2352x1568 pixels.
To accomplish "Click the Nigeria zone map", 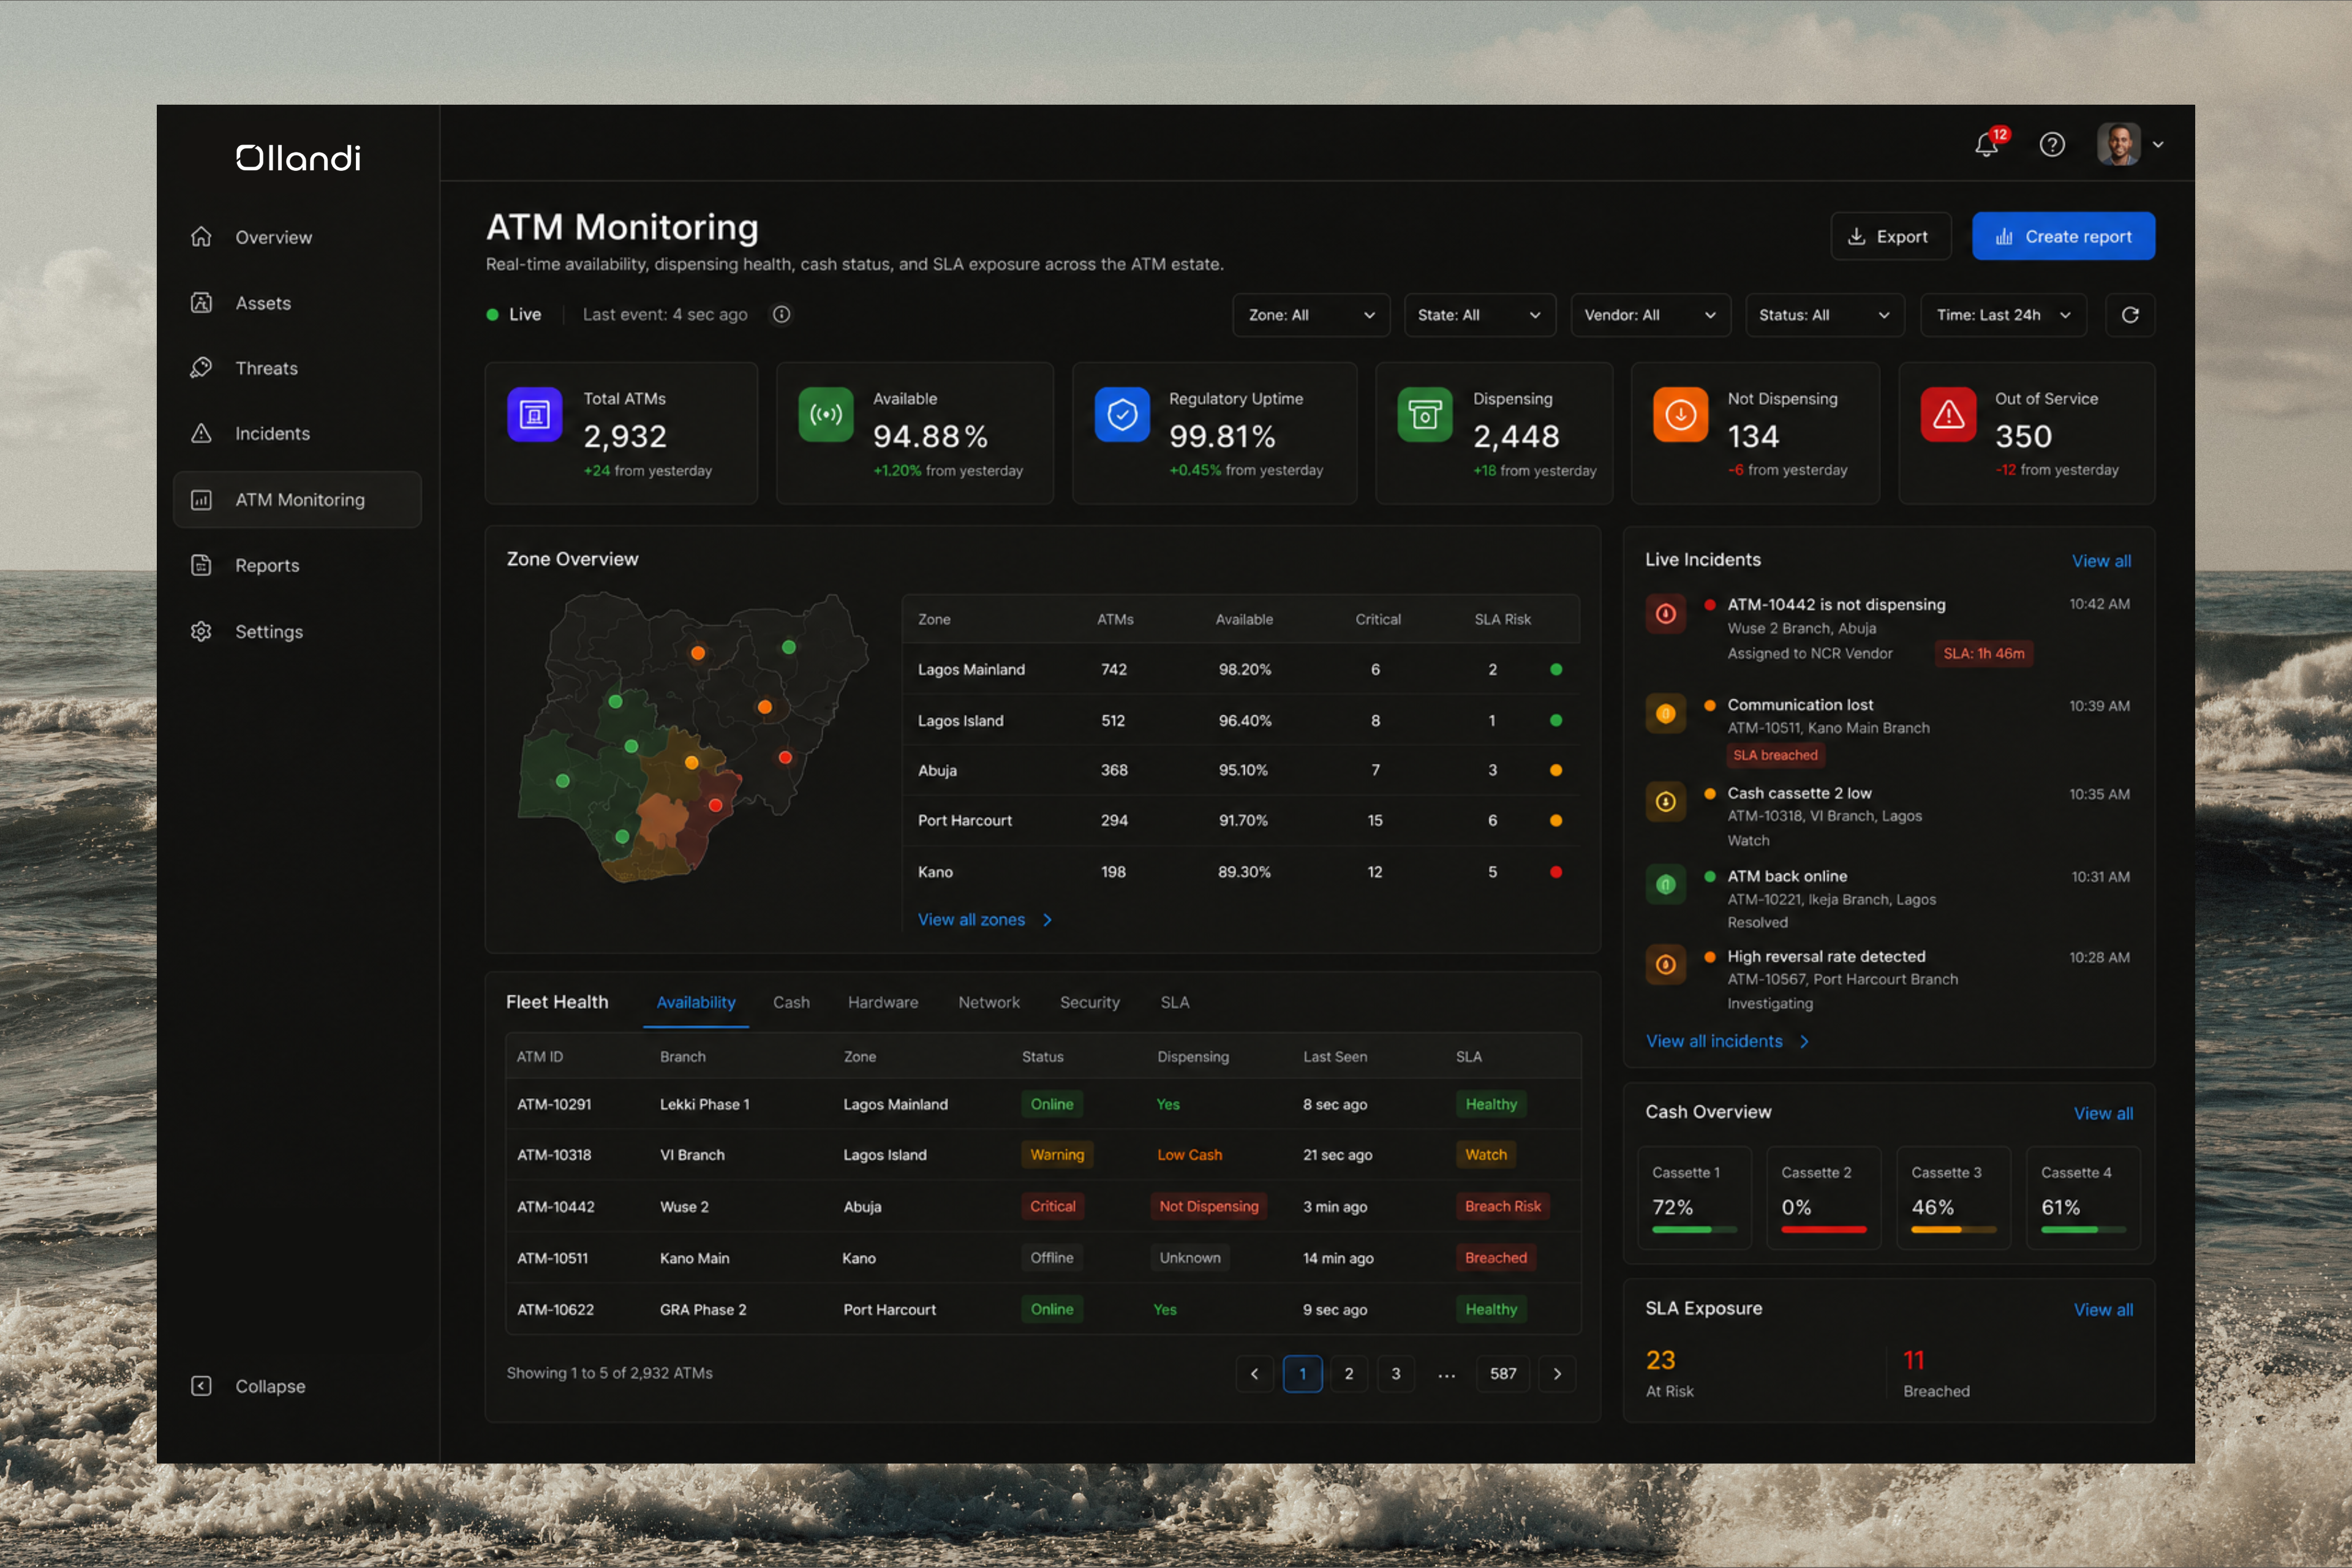I will click(692, 738).
